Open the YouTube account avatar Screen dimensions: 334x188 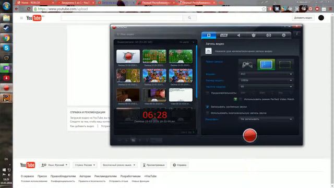coord(321,18)
